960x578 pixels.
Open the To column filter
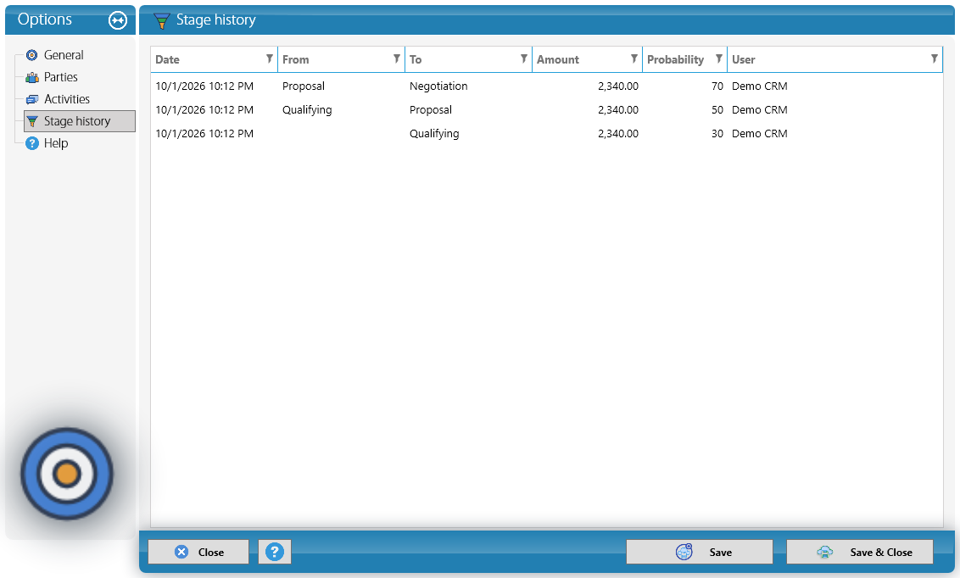pyautogui.click(x=524, y=58)
